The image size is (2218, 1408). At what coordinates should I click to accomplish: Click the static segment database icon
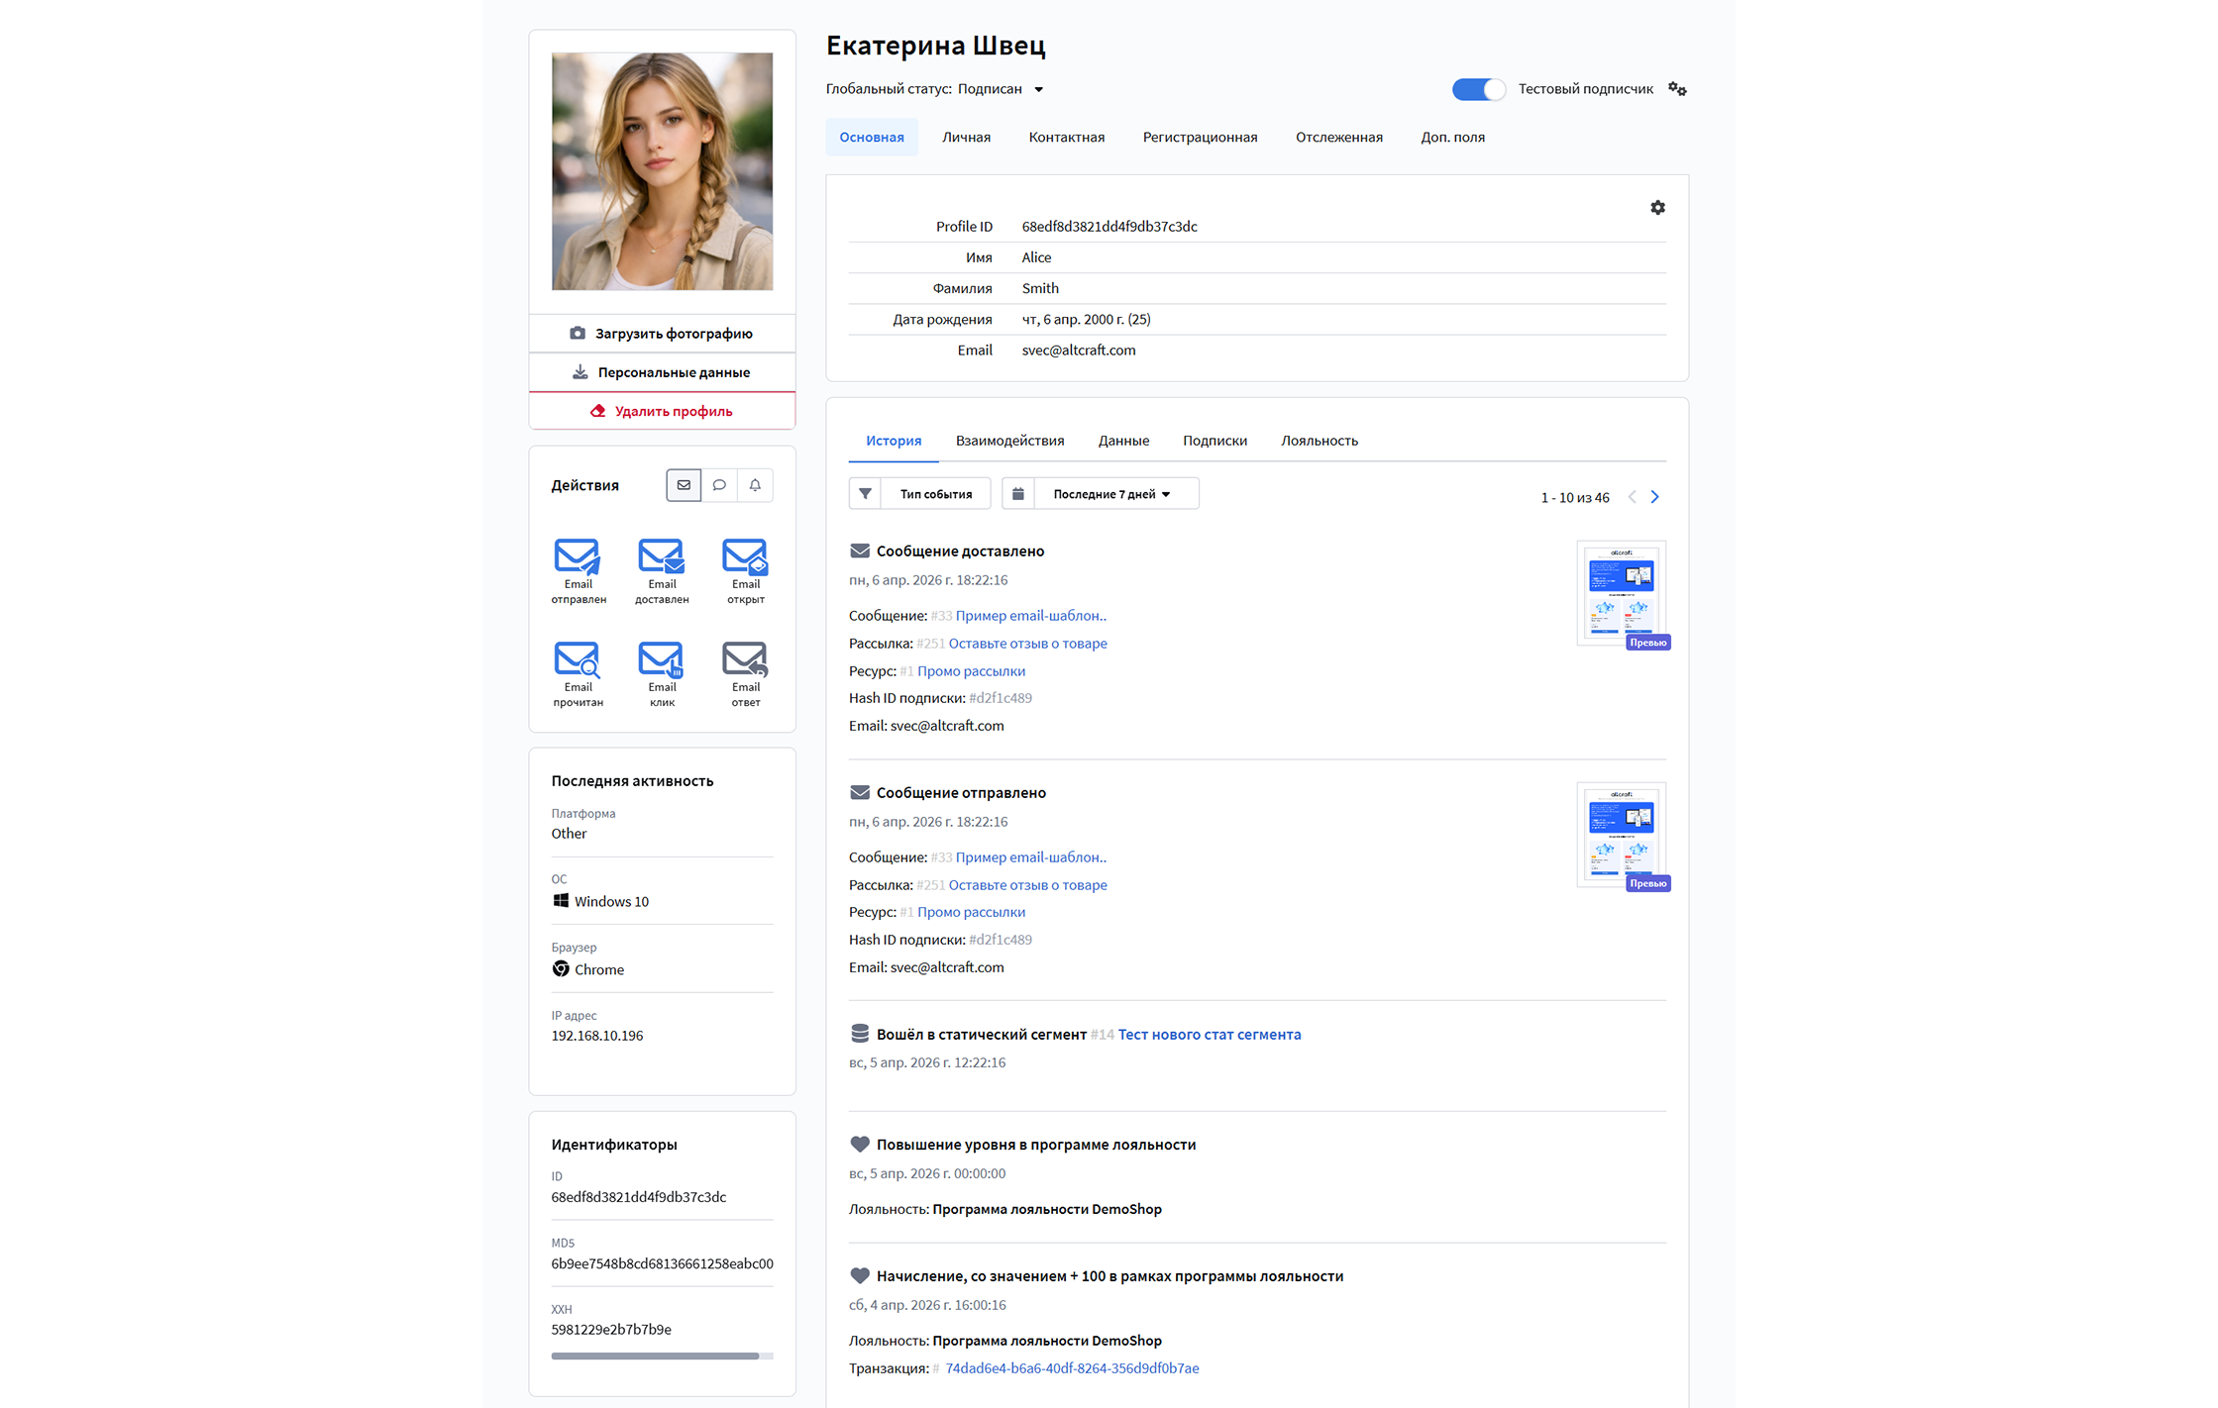pyautogui.click(x=860, y=1034)
